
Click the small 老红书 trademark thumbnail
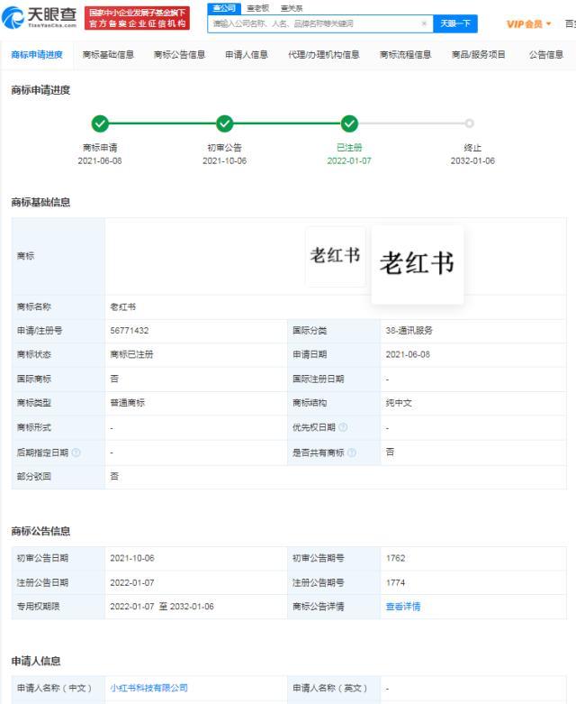(x=335, y=256)
